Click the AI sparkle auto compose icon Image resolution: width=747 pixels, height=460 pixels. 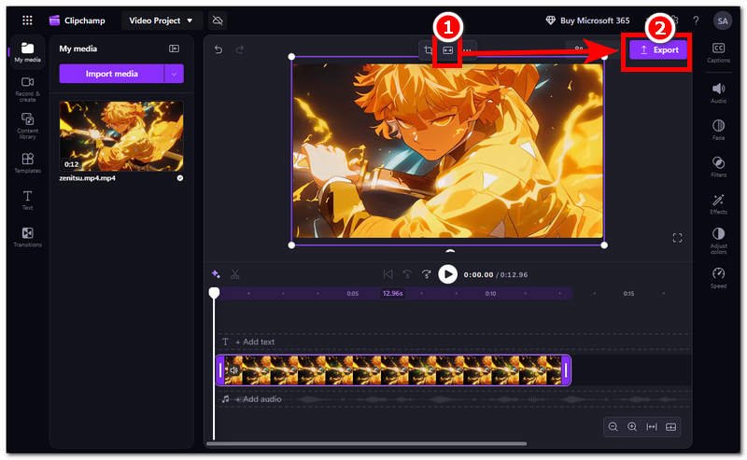pyautogui.click(x=216, y=273)
